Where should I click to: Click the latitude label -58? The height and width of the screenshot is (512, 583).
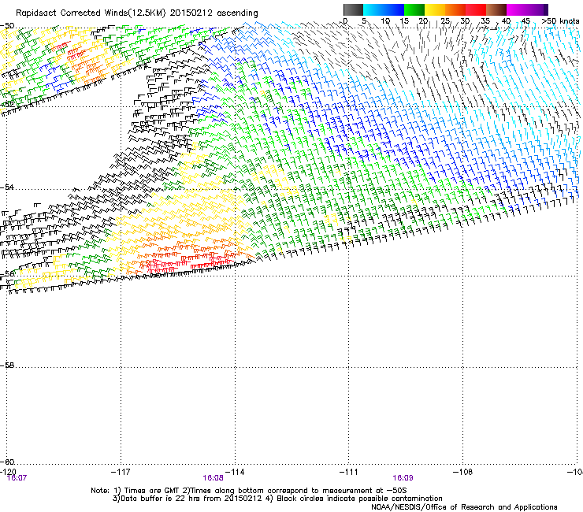coord(7,365)
